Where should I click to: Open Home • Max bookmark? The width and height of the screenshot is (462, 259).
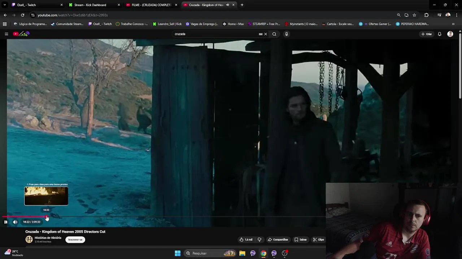point(233,24)
